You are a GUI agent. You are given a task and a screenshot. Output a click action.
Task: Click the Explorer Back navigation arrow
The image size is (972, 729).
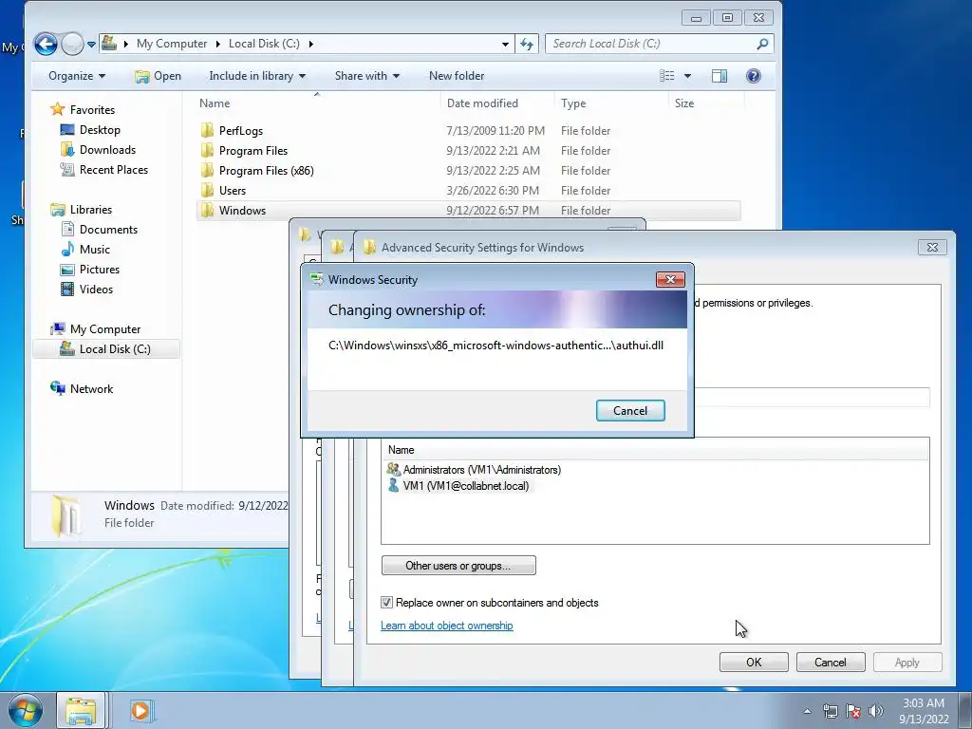click(46, 44)
